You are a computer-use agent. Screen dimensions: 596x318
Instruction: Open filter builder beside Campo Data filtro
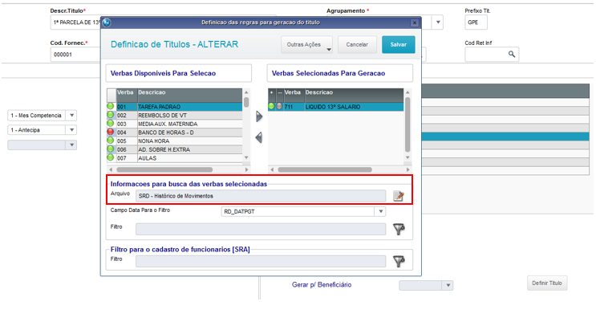click(x=399, y=229)
